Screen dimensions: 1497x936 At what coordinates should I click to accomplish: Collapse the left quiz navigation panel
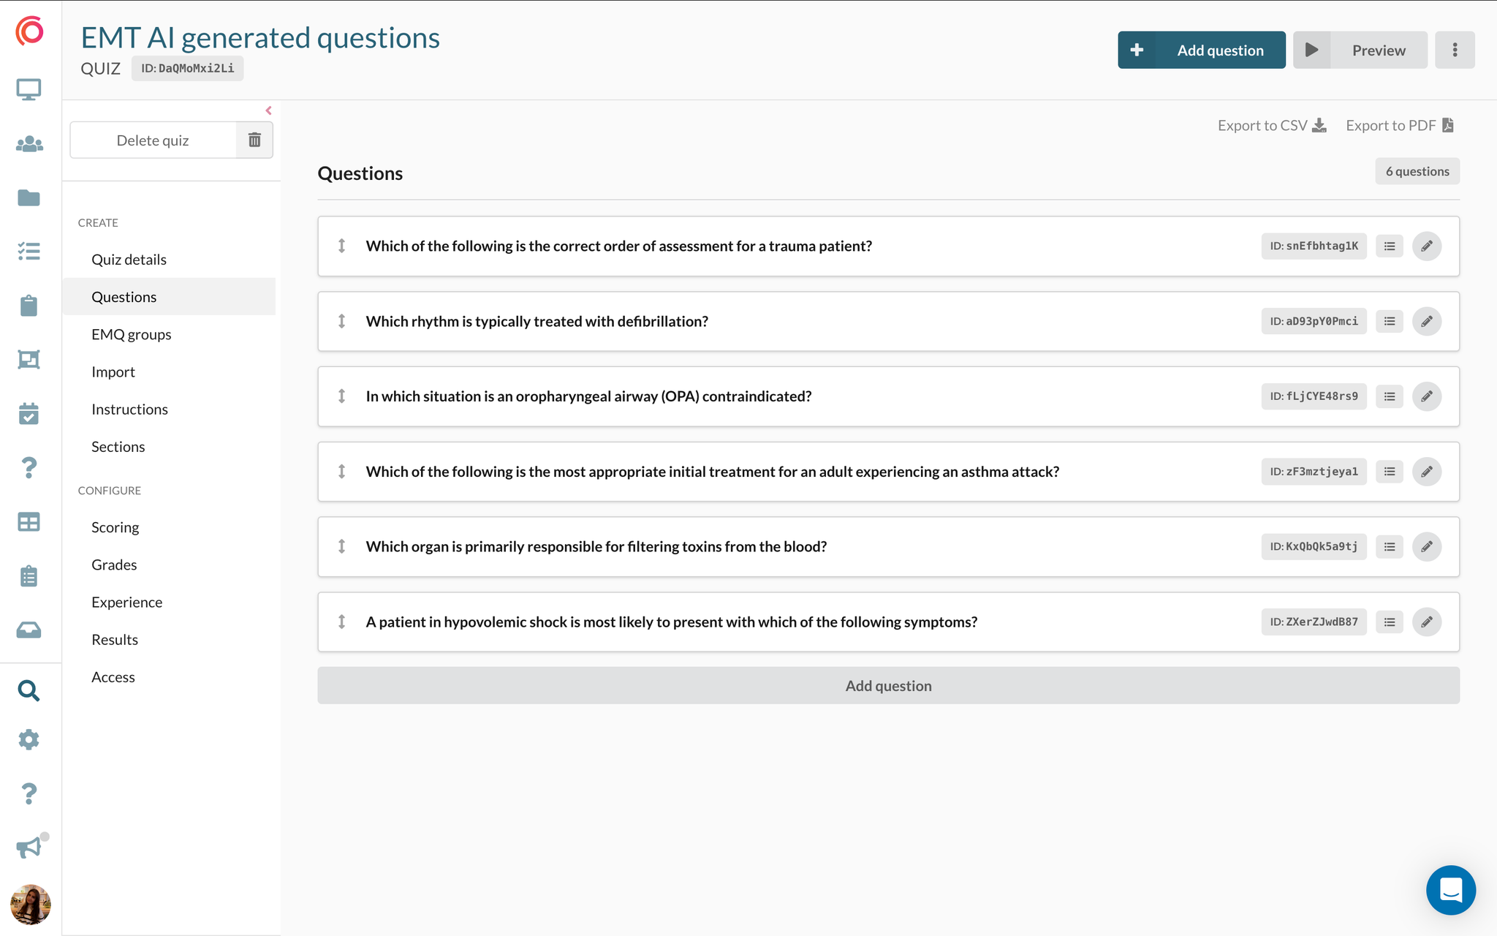pyautogui.click(x=269, y=110)
